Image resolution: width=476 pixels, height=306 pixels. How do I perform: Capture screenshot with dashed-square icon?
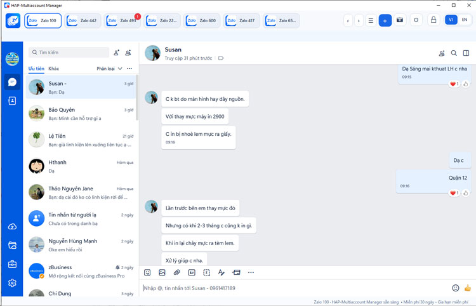[x=206, y=272]
